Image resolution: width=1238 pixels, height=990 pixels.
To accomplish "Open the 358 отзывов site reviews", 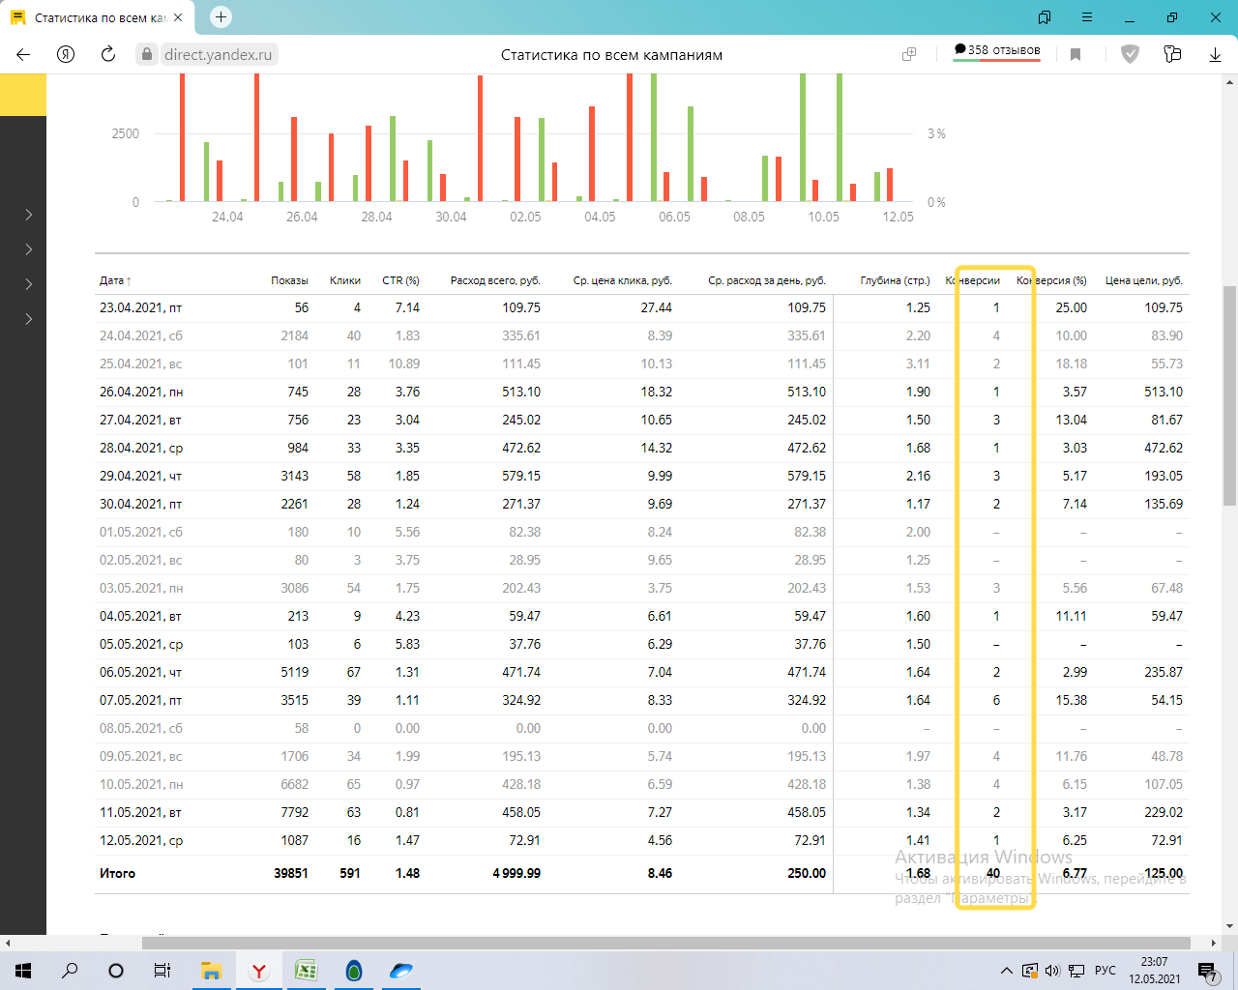I will 996,50.
